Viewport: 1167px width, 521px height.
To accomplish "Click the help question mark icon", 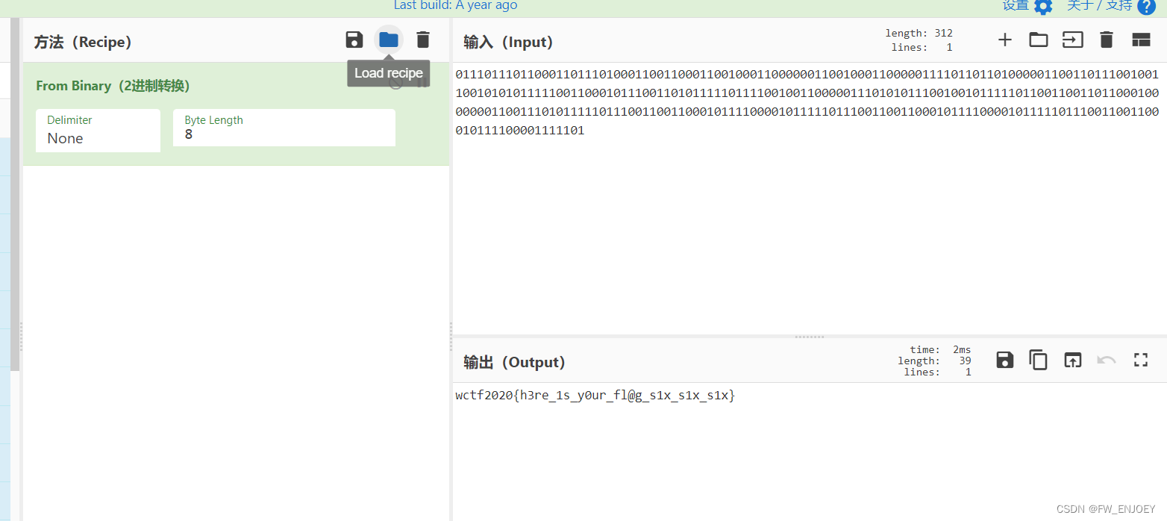I will click(x=1147, y=7).
